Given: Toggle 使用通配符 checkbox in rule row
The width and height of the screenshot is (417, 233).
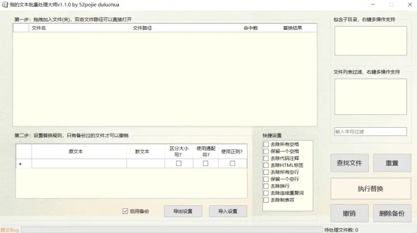Looking at the screenshot, I should click(205, 164).
